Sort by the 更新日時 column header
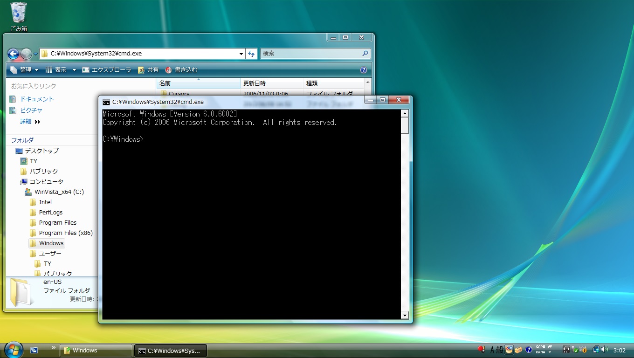The width and height of the screenshot is (634, 358). (272, 83)
